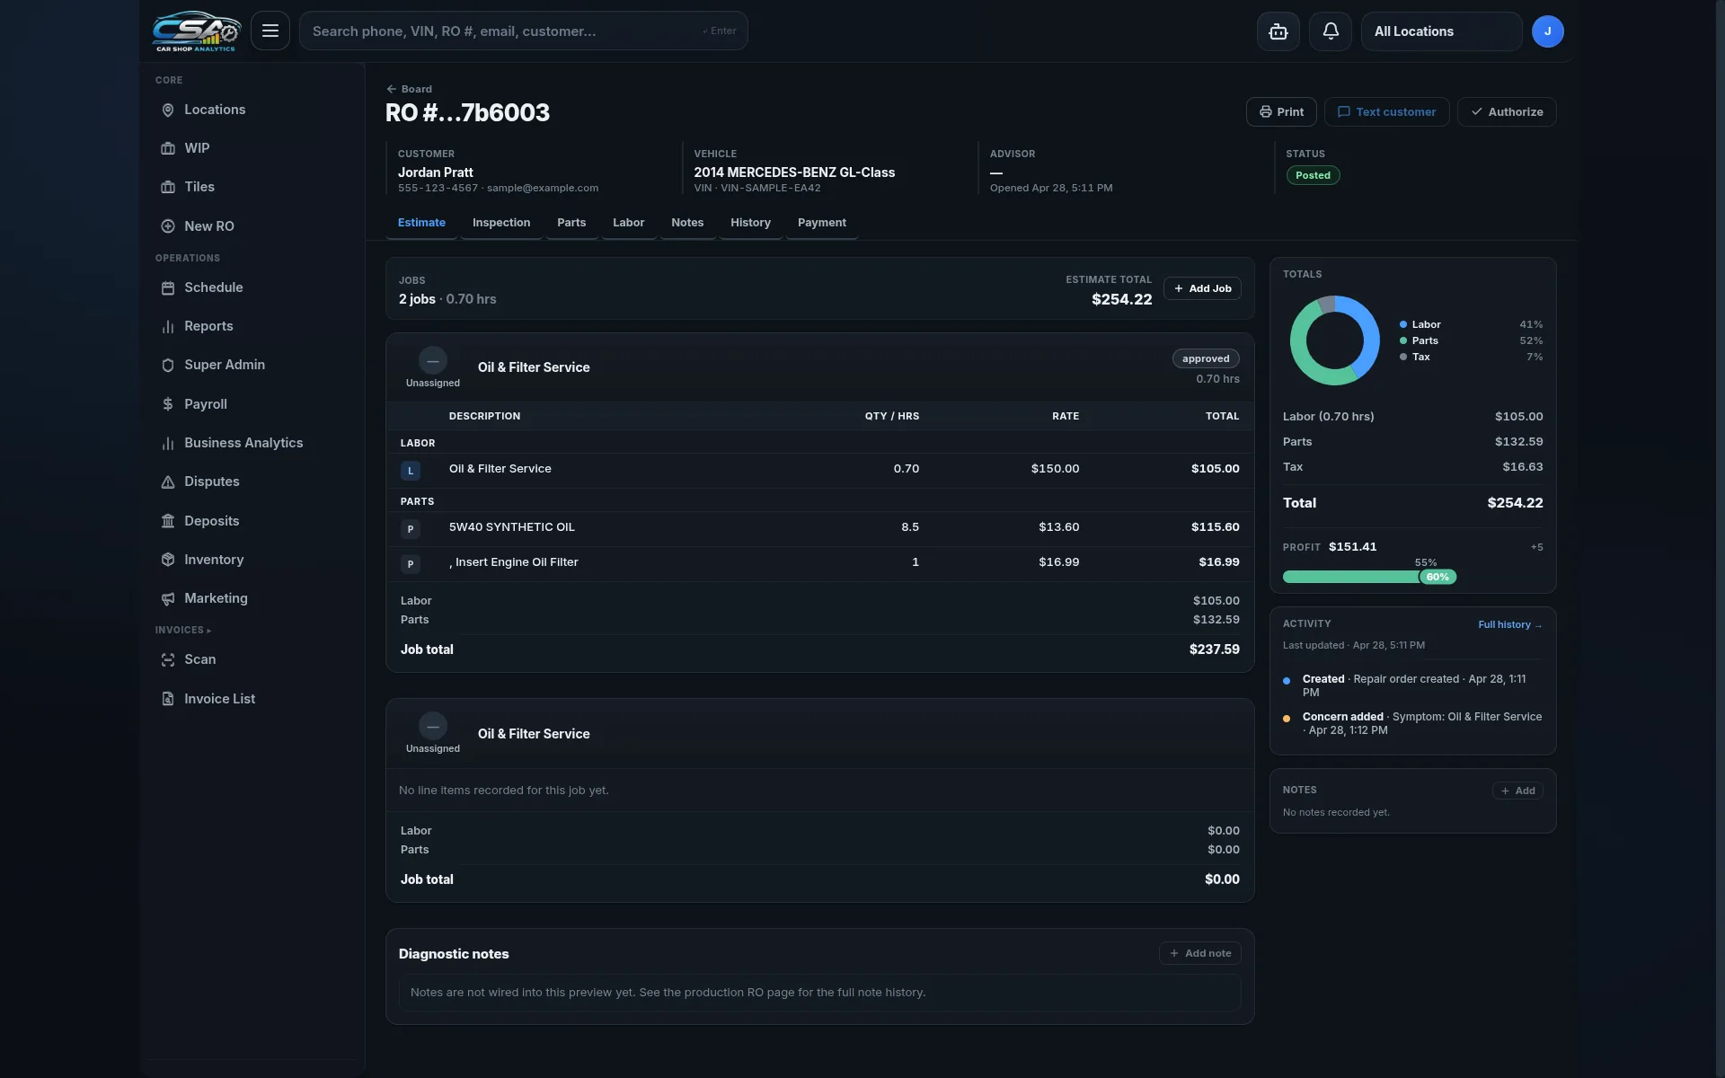Open the Locations pin icon in sidebar
This screenshot has height=1078, width=1725.
[167, 110]
